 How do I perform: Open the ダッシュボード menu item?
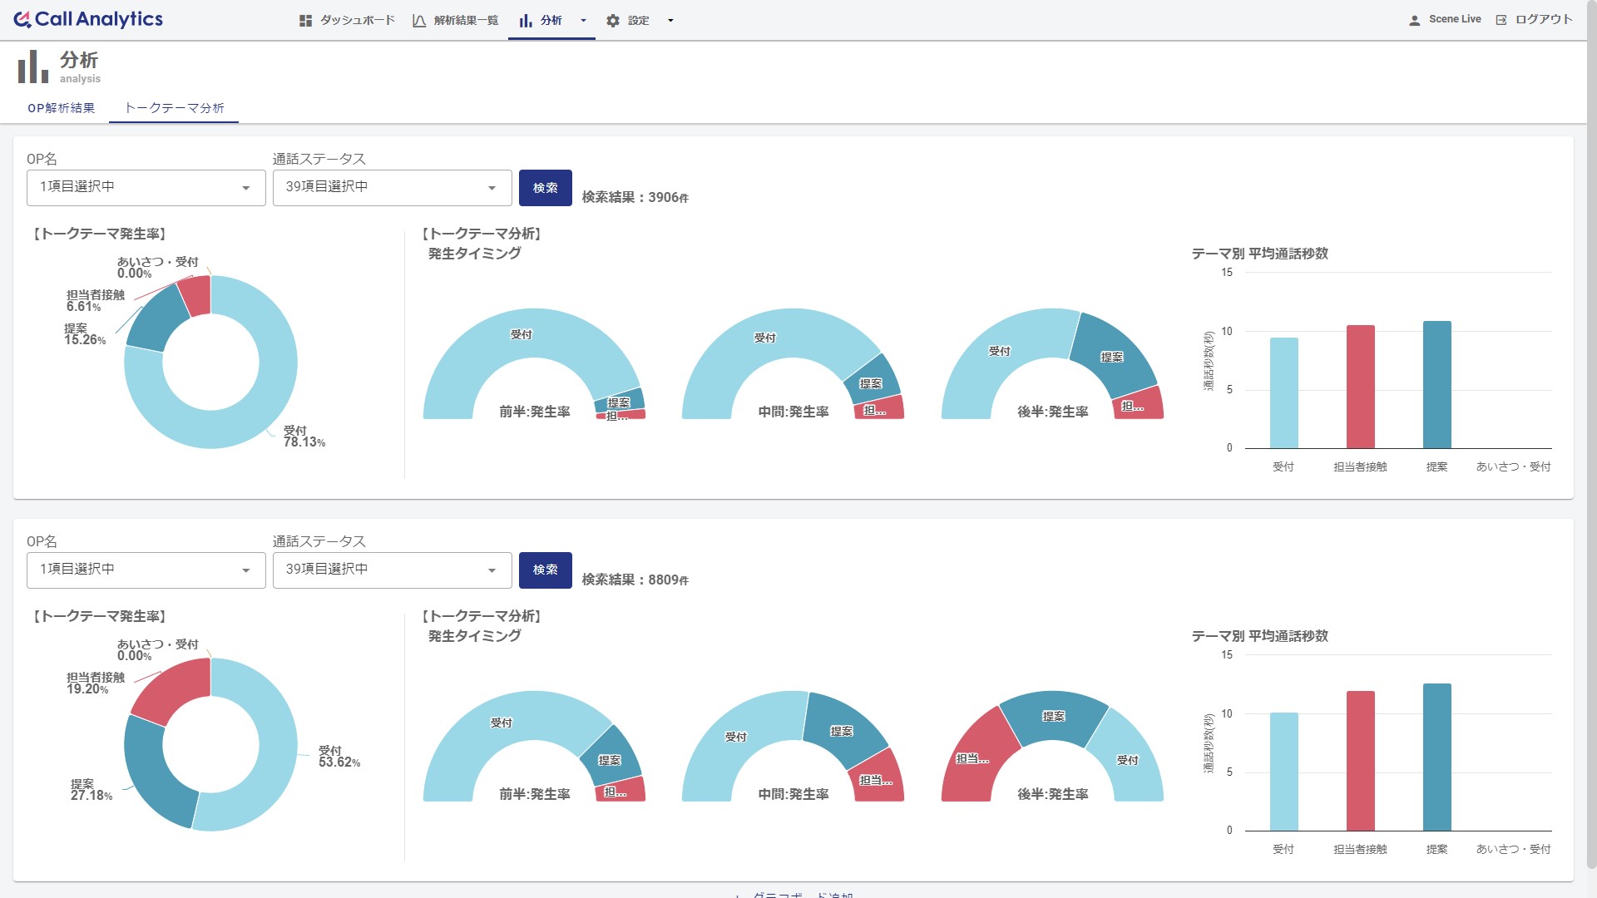[358, 20]
